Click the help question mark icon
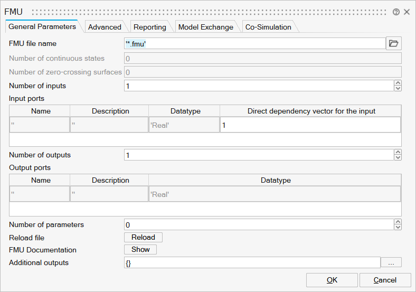The image size is (416, 292). tap(396, 12)
